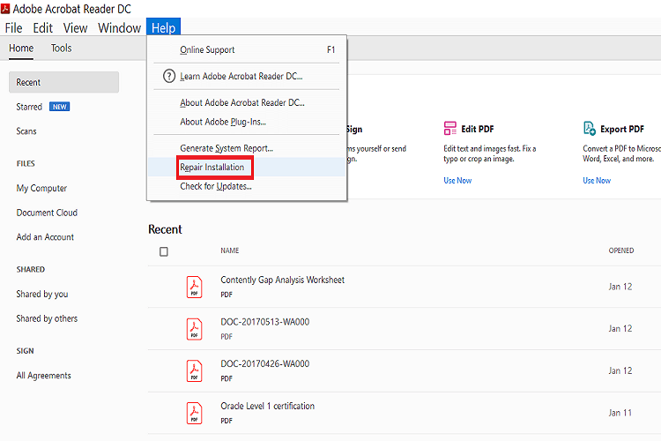Switch to the Tools tab
Viewport: 661px width, 441px height.
point(61,49)
